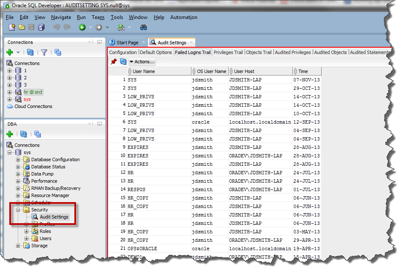This screenshot has width=404, height=273.
Task: Expand the sys connection in Connections panel
Action: (x=10, y=99)
